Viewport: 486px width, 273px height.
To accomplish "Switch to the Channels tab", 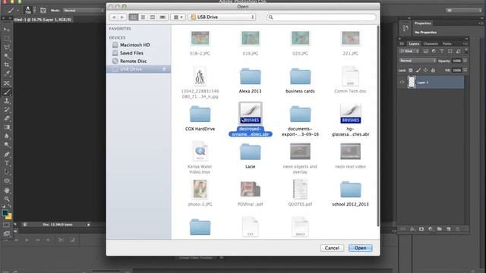I will [x=431, y=44].
